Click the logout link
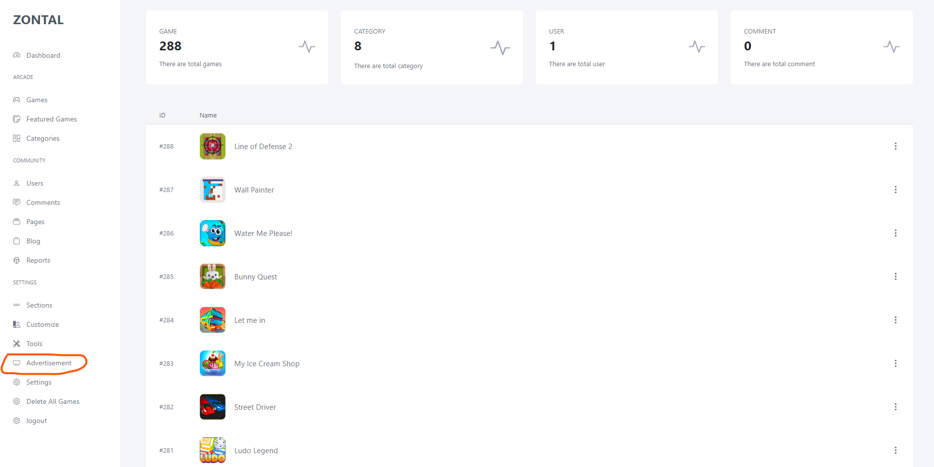Viewport: 934px width, 467px height. (x=37, y=421)
